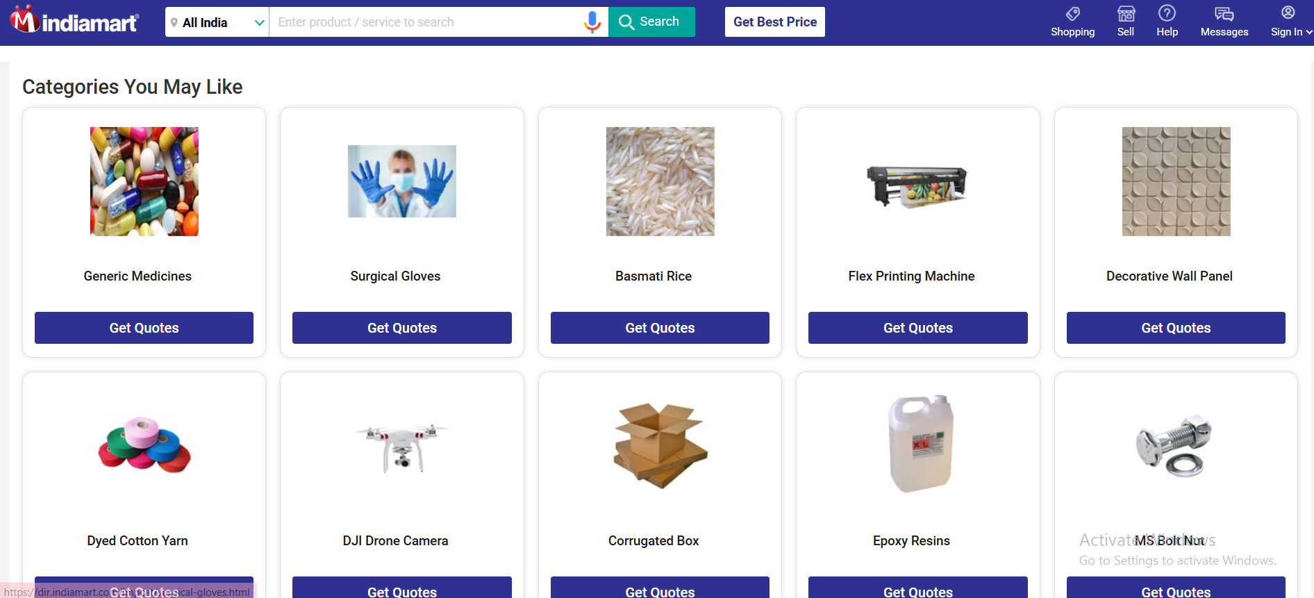Get Quotes for Generic Medicines

pos(144,328)
